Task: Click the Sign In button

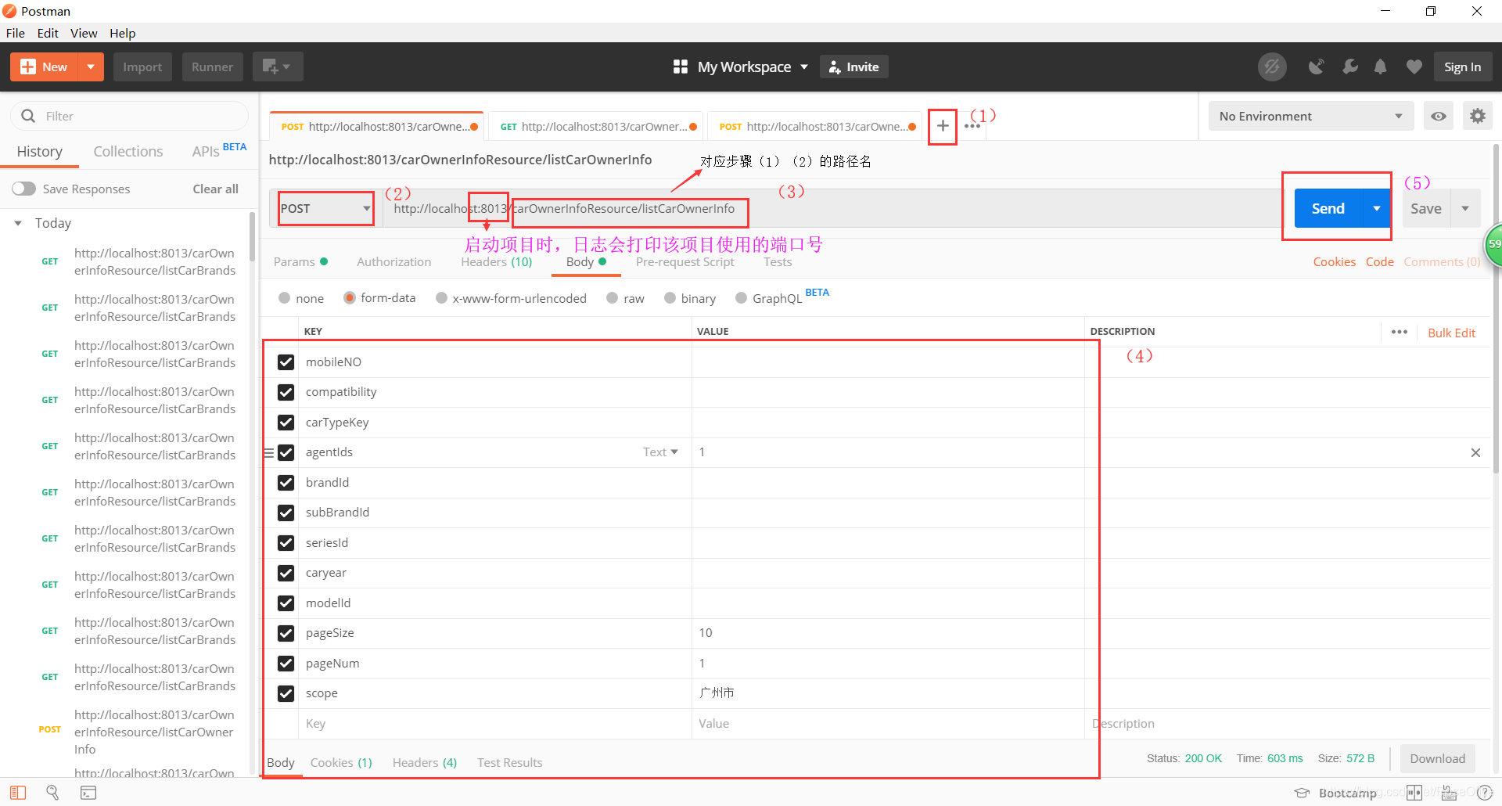Action: point(1463,67)
